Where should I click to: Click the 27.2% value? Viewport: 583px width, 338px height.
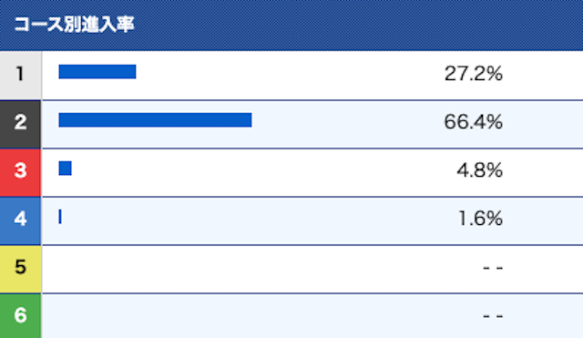tap(474, 74)
